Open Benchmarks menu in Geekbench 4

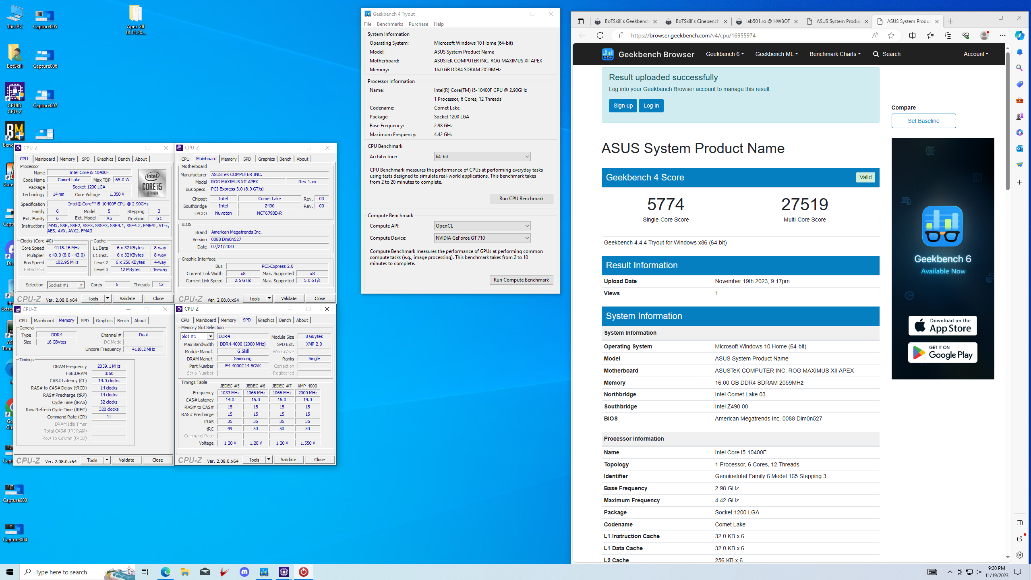(390, 24)
